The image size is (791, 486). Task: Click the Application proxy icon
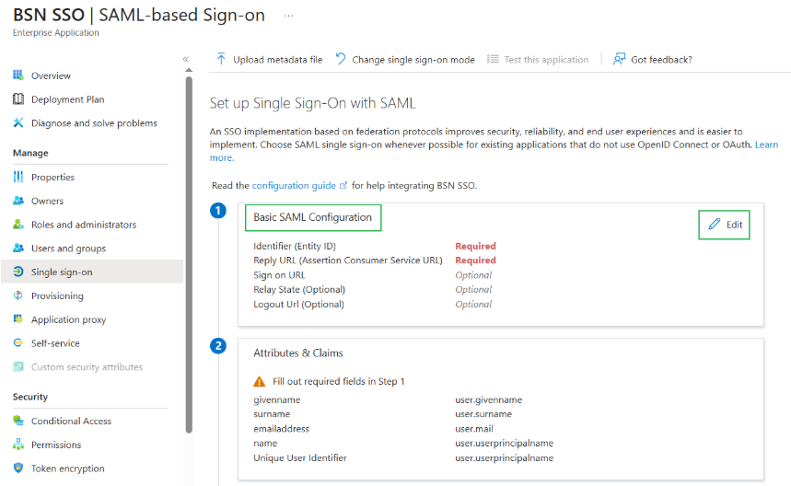point(18,318)
